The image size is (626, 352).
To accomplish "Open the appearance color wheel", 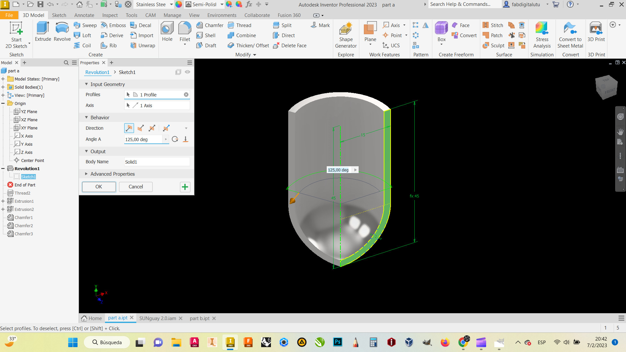I will [x=179, y=5].
